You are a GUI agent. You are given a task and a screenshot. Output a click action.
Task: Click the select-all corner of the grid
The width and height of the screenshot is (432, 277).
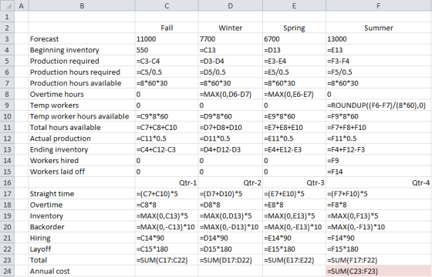[7, 5]
